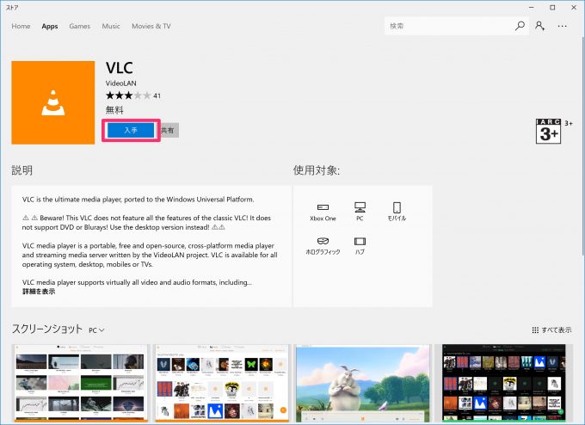This screenshot has height=425, width=585.
Task: Click the VLC app title
Action: pyautogui.click(x=119, y=68)
